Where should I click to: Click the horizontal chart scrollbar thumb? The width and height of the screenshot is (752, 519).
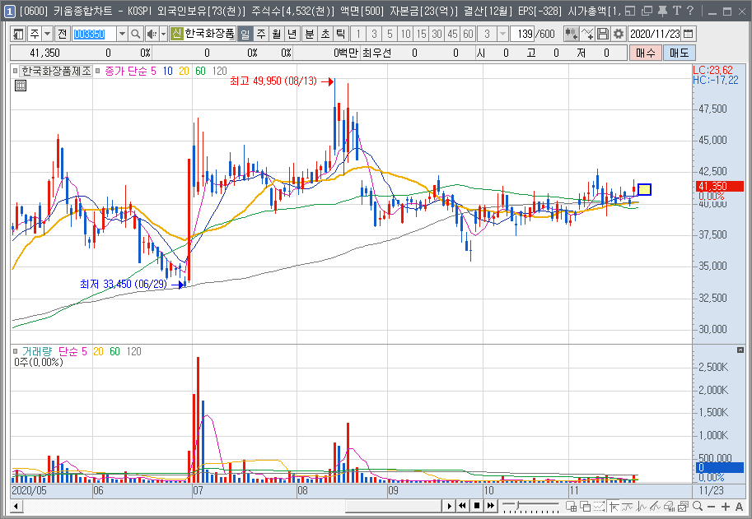click(x=393, y=506)
